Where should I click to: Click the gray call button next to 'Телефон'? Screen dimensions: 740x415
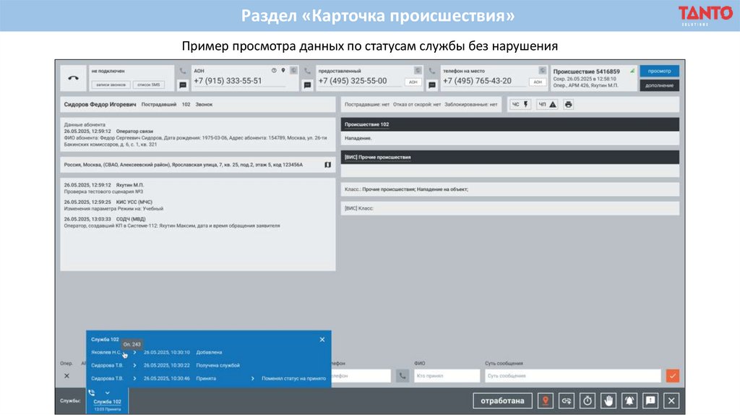tap(402, 376)
